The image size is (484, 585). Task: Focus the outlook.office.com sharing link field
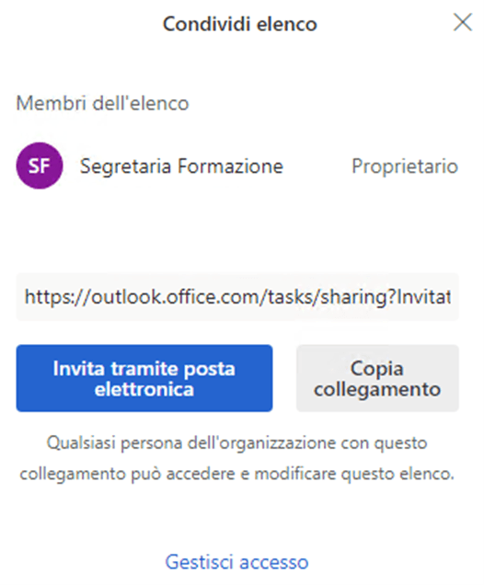tap(237, 297)
